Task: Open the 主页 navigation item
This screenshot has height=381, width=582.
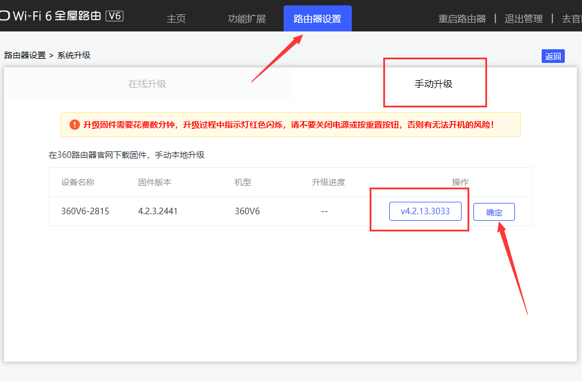Action: click(176, 18)
